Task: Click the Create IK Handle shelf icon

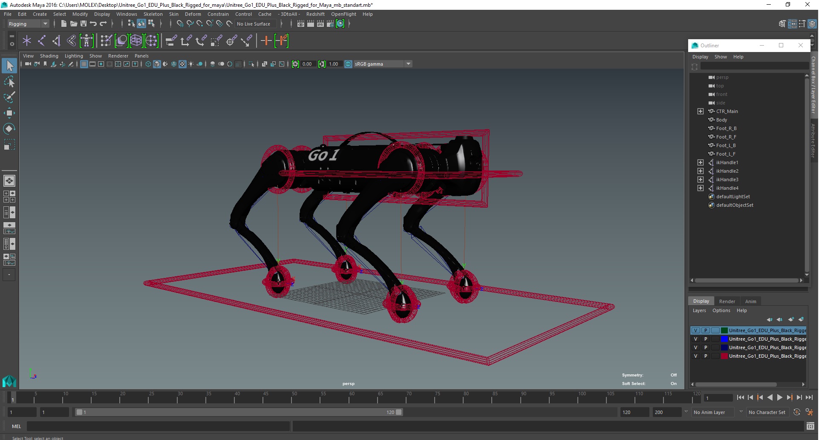Action: point(57,41)
